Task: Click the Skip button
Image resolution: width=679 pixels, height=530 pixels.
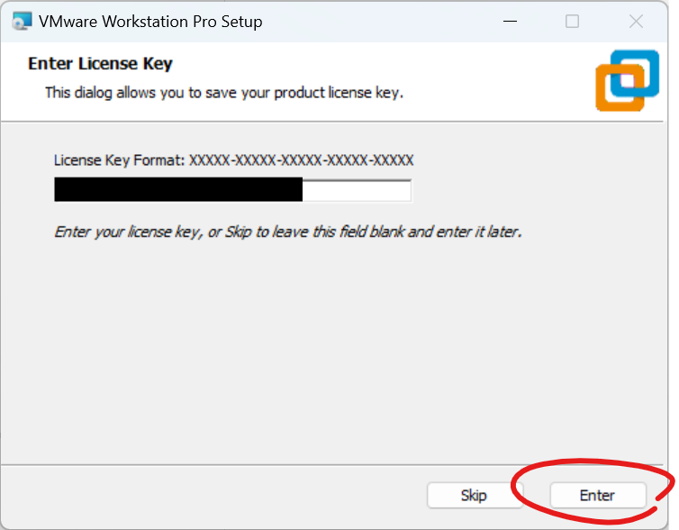Action: pyautogui.click(x=474, y=495)
